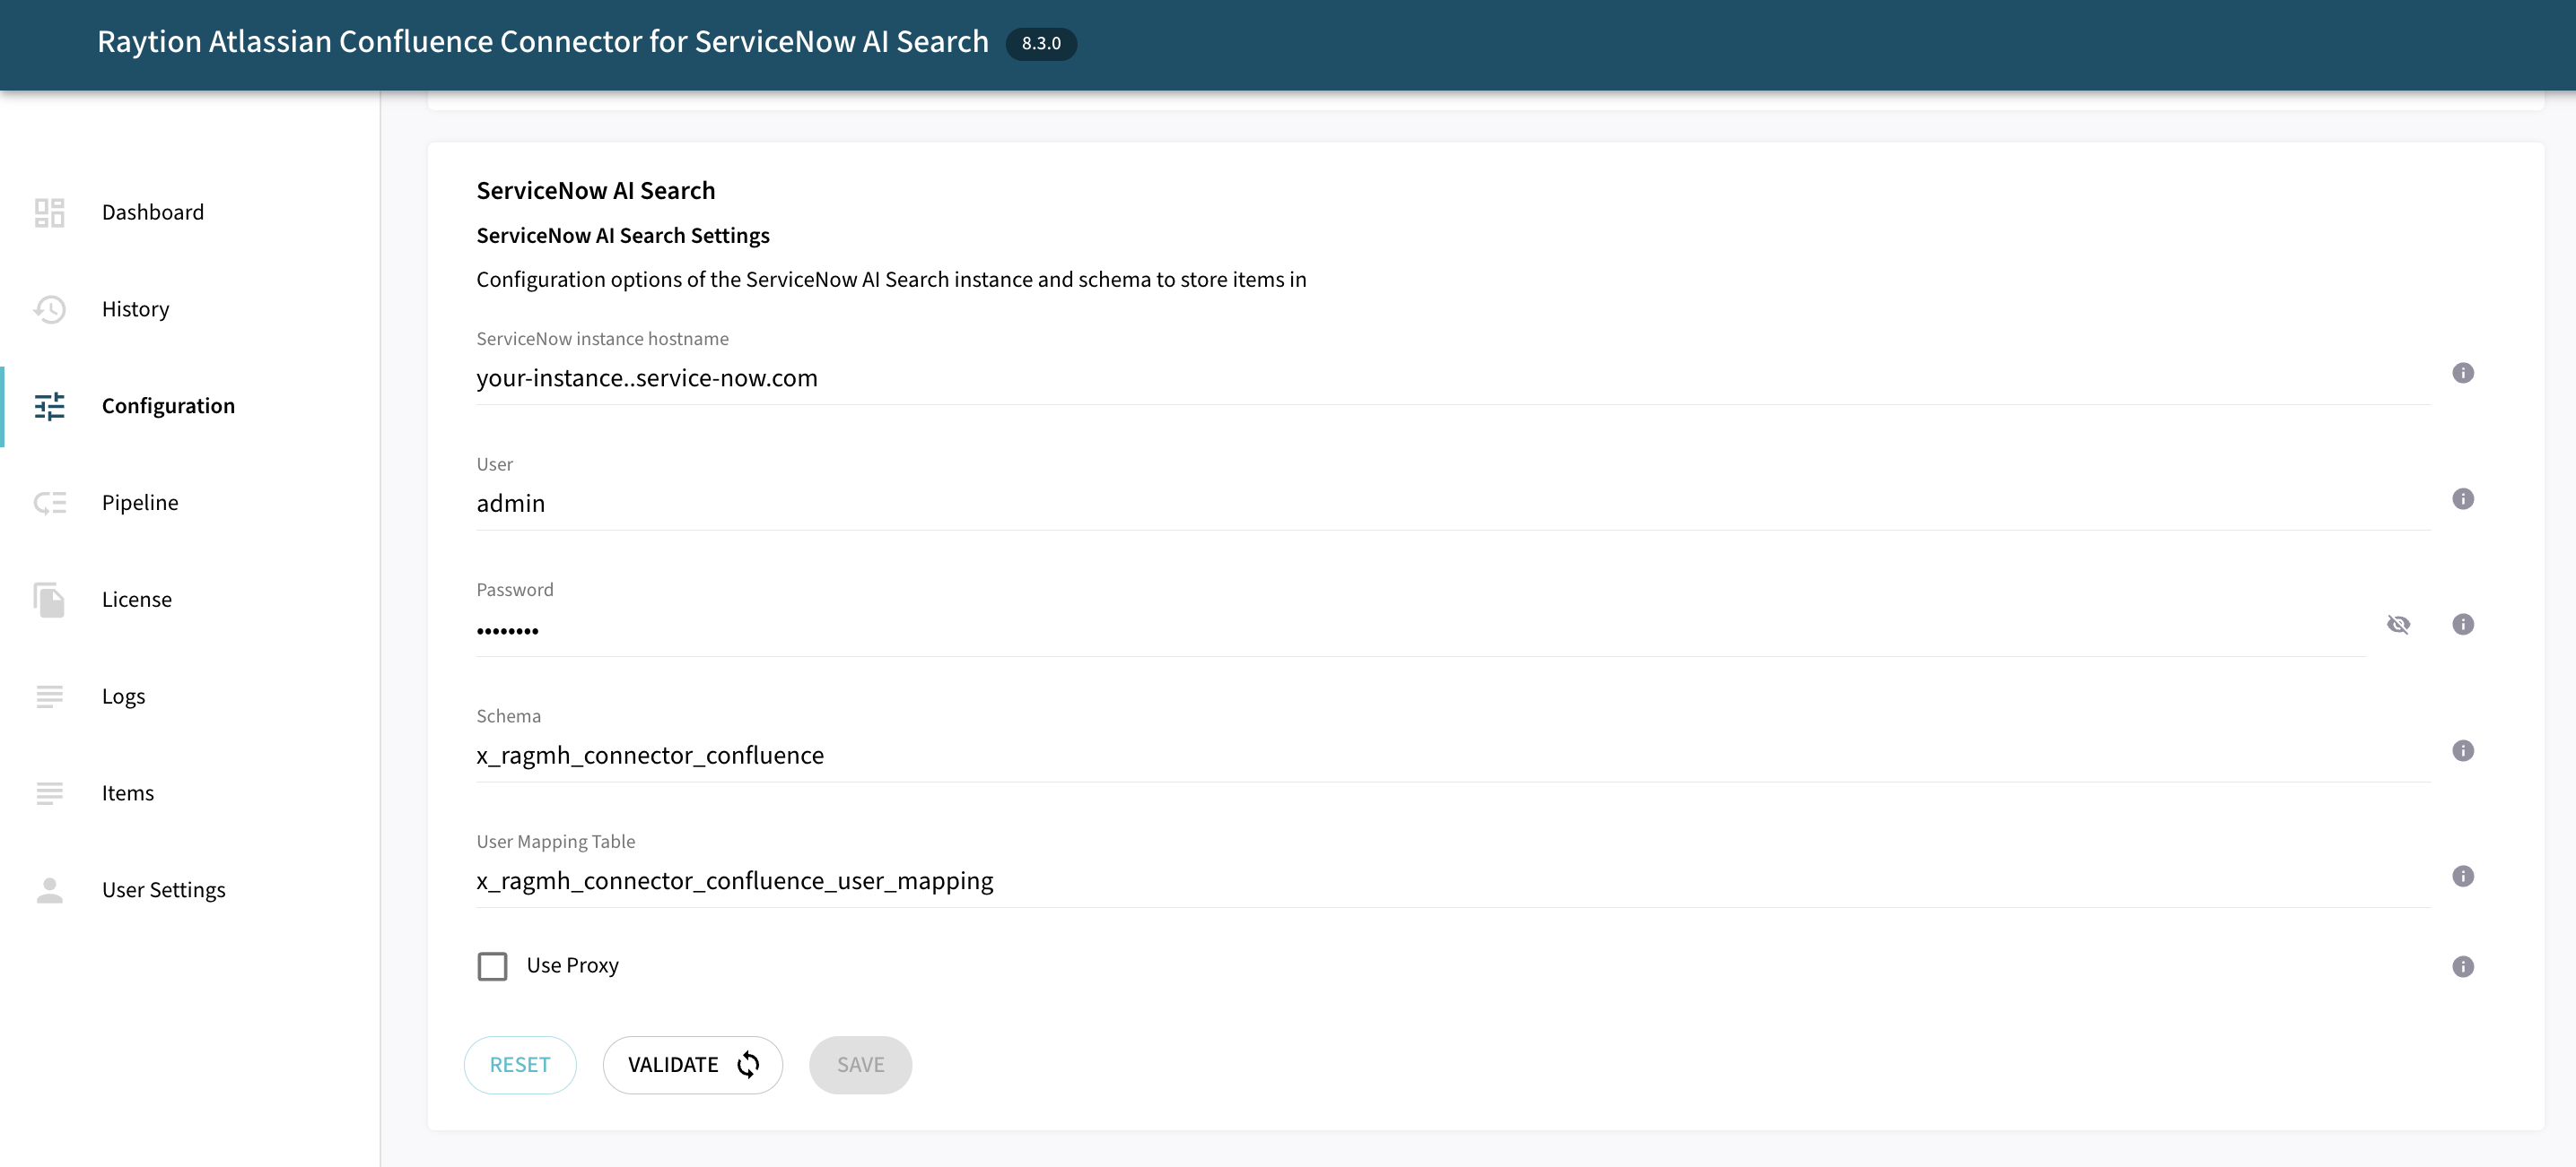Screen dimensions: 2576x1167
Task: Click the info icon beside ServiceNow instance hostname
Action: pos(2462,374)
